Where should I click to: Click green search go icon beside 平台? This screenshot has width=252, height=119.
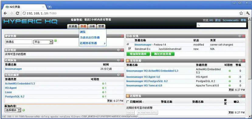point(55,41)
